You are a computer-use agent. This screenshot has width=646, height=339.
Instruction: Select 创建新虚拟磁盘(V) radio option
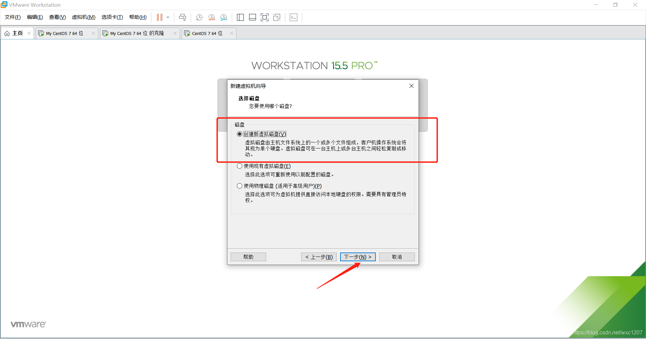(240, 134)
